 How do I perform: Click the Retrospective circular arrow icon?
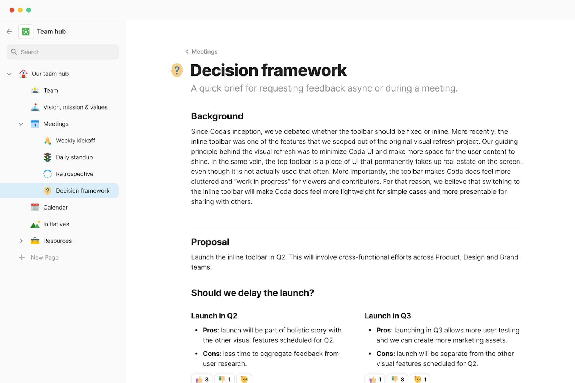[47, 174]
